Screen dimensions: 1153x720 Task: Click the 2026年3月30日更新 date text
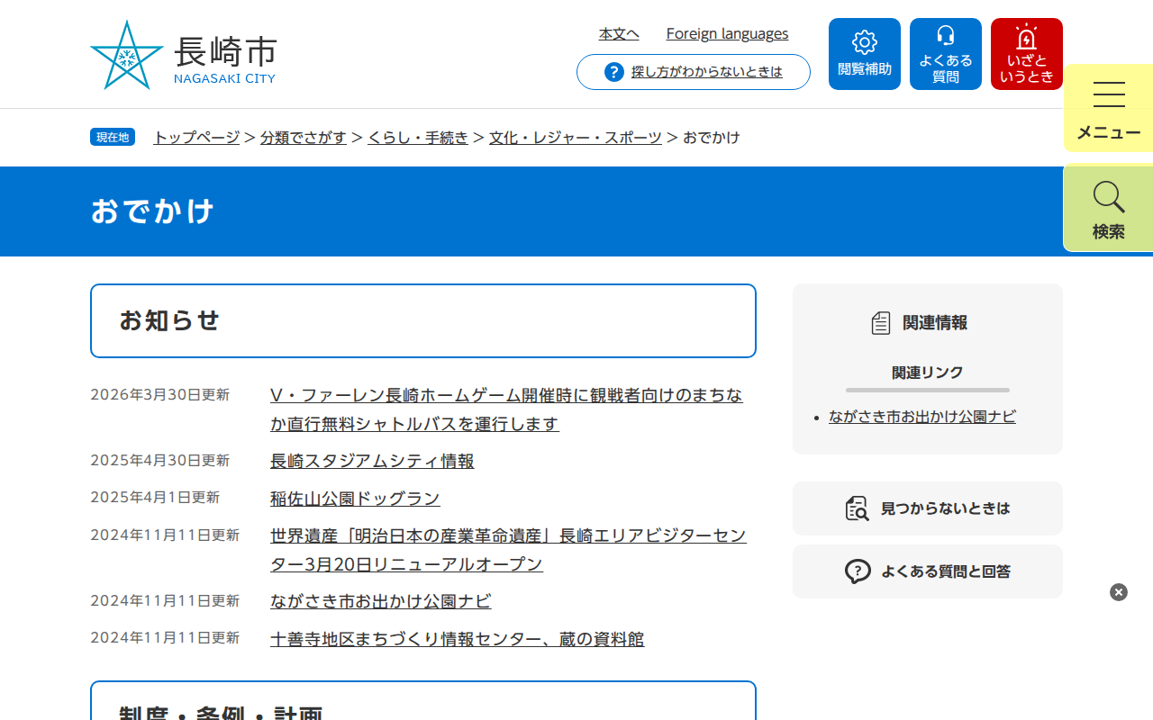pyautogui.click(x=160, y=394)
